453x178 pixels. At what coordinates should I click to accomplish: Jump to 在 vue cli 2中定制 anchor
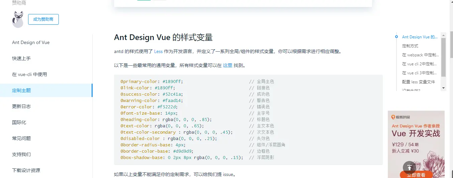click(420, 64)
